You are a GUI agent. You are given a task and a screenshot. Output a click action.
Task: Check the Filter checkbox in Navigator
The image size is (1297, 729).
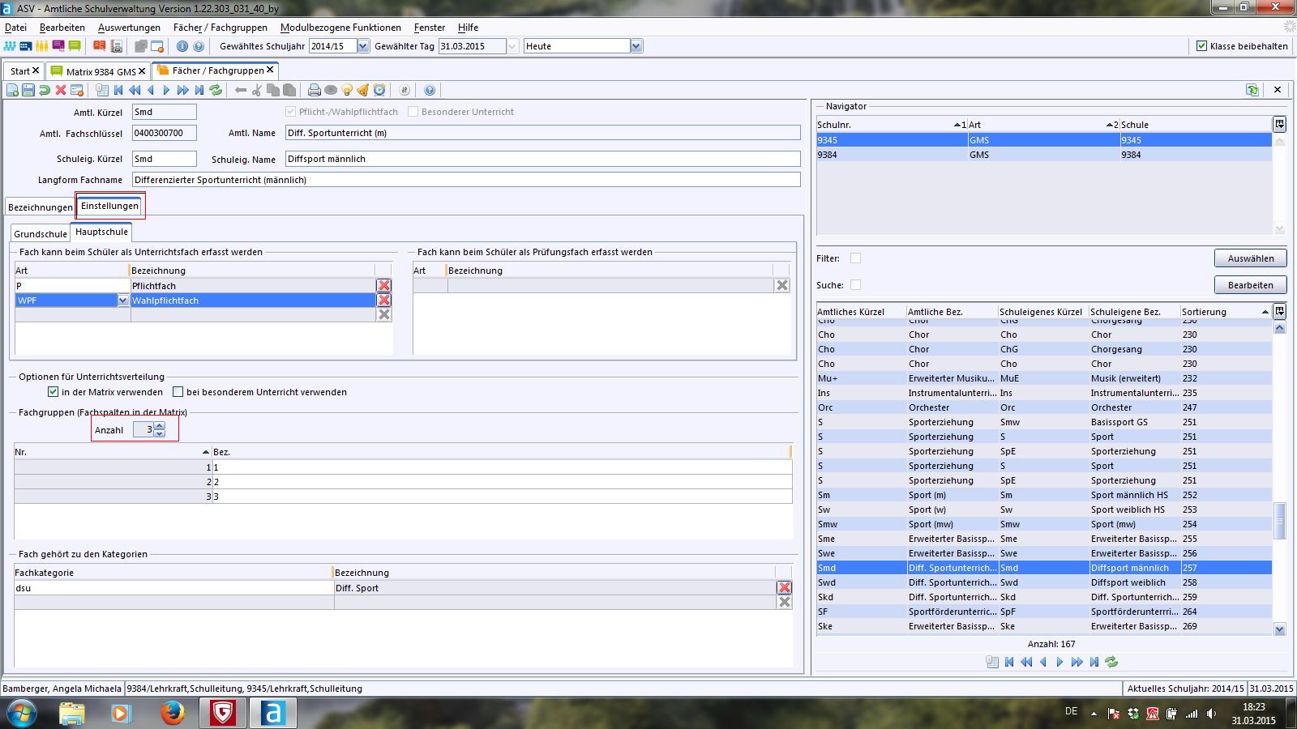855,258
